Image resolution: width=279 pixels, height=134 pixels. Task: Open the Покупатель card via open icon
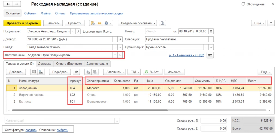pos(78,31)
